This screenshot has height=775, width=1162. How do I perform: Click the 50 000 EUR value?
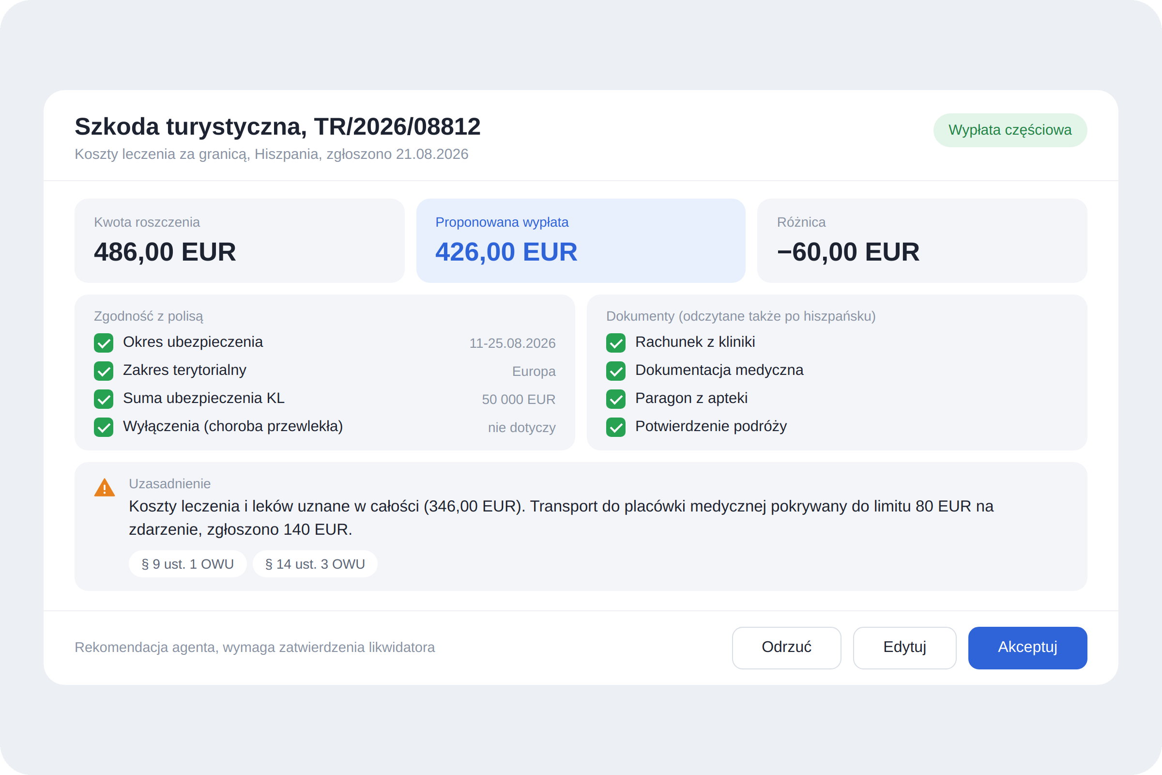519,399
